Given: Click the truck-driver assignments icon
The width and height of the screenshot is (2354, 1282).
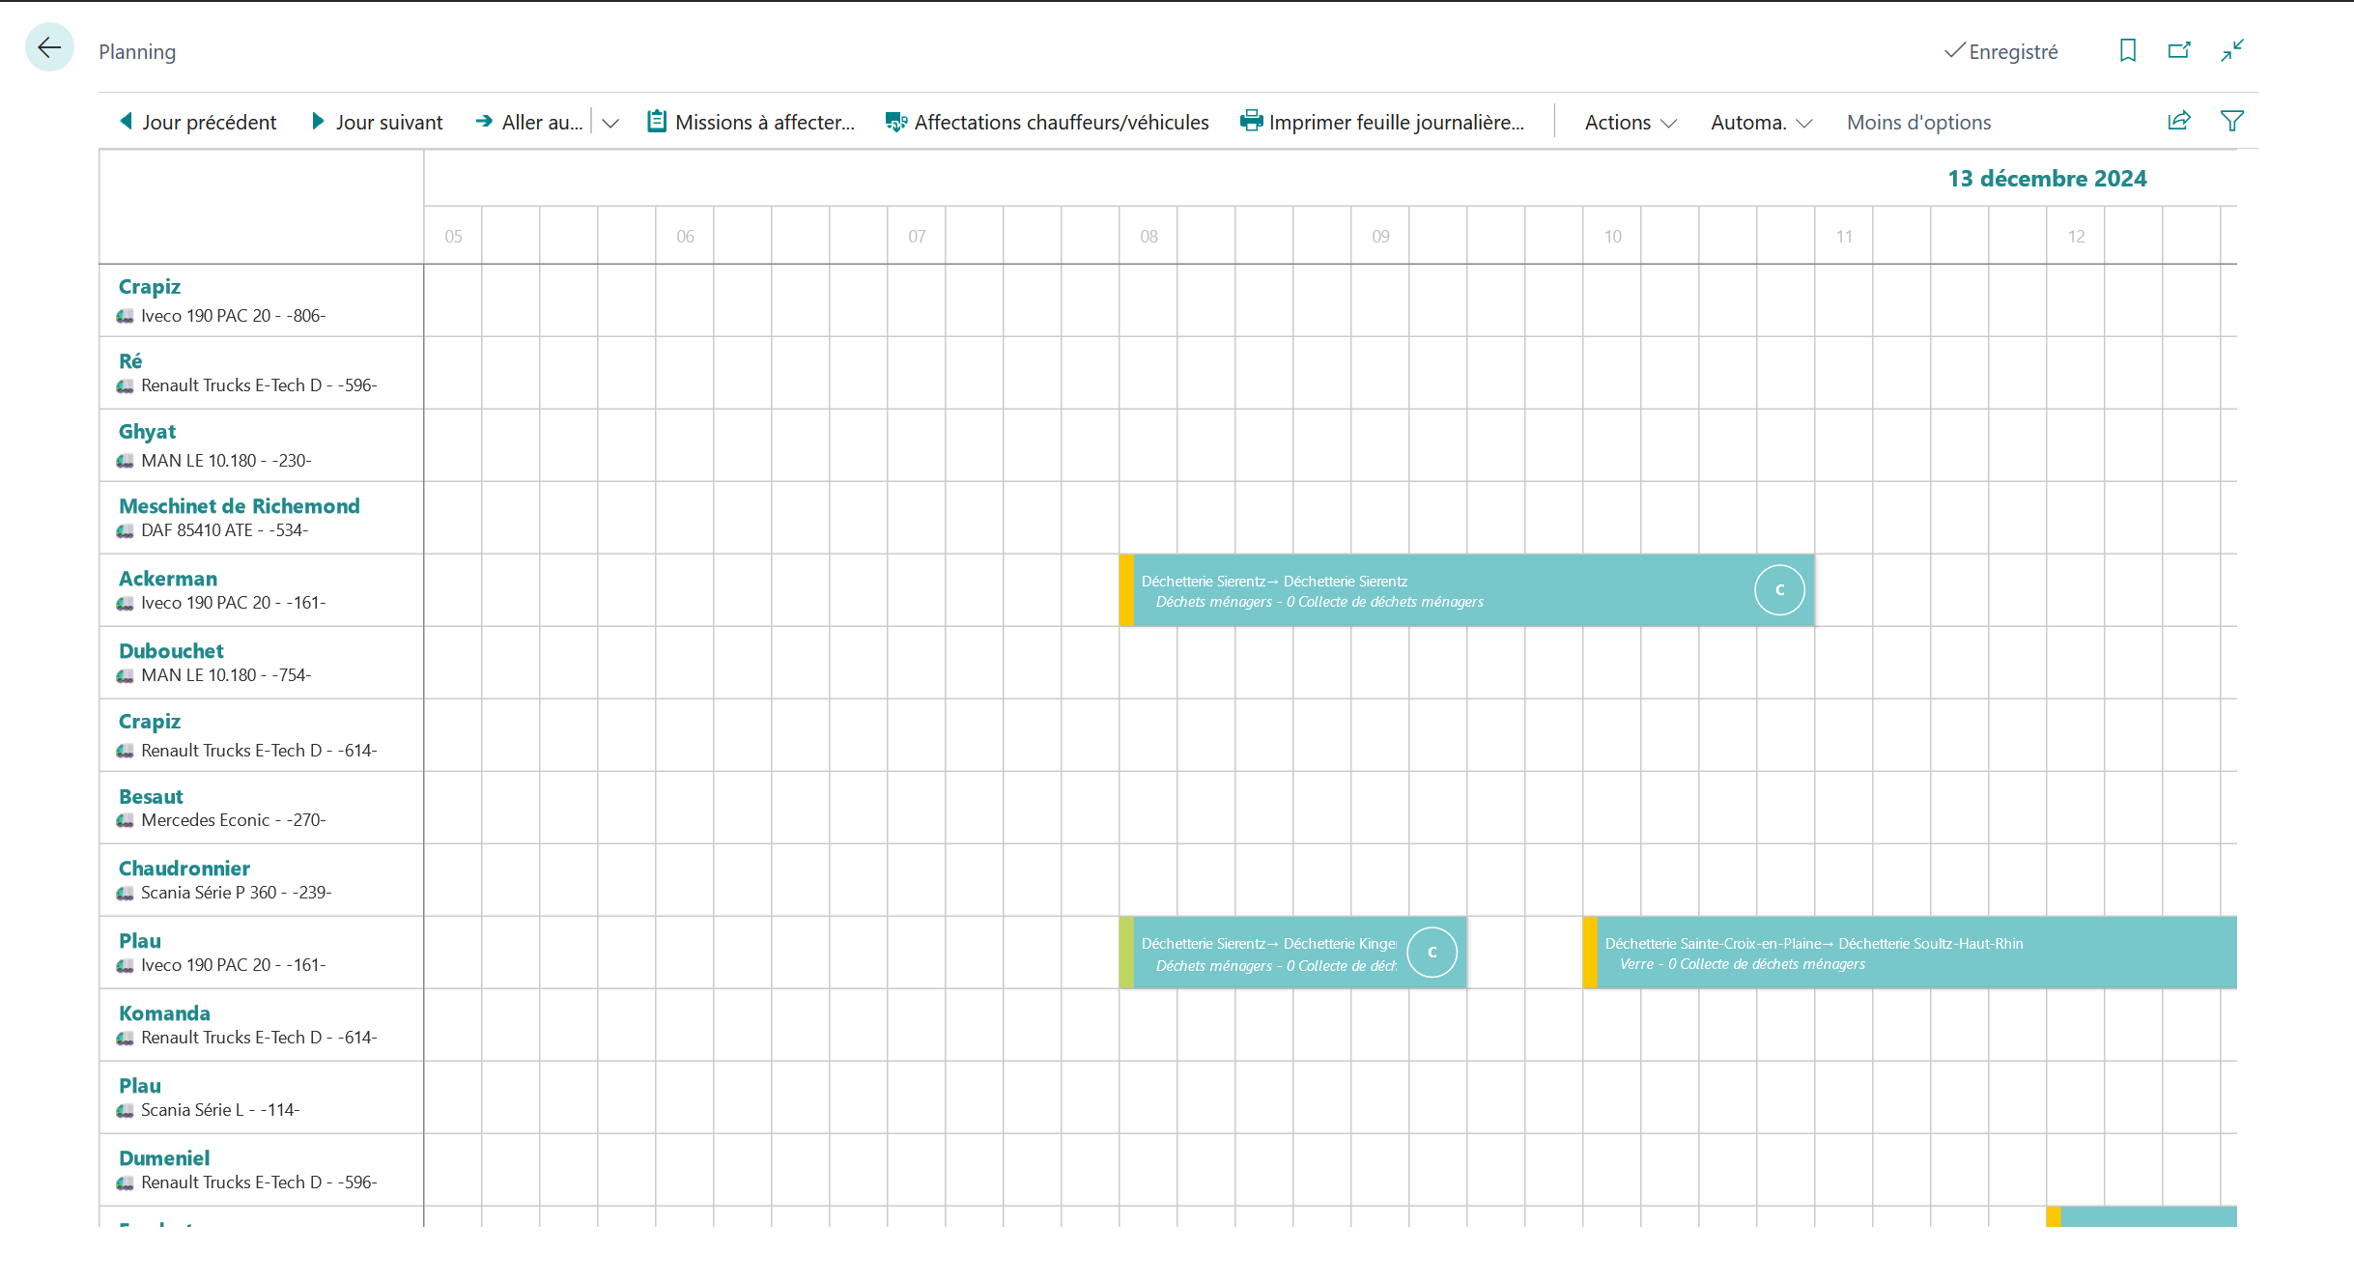Looking at the screenshot, I should click(896, 122).
